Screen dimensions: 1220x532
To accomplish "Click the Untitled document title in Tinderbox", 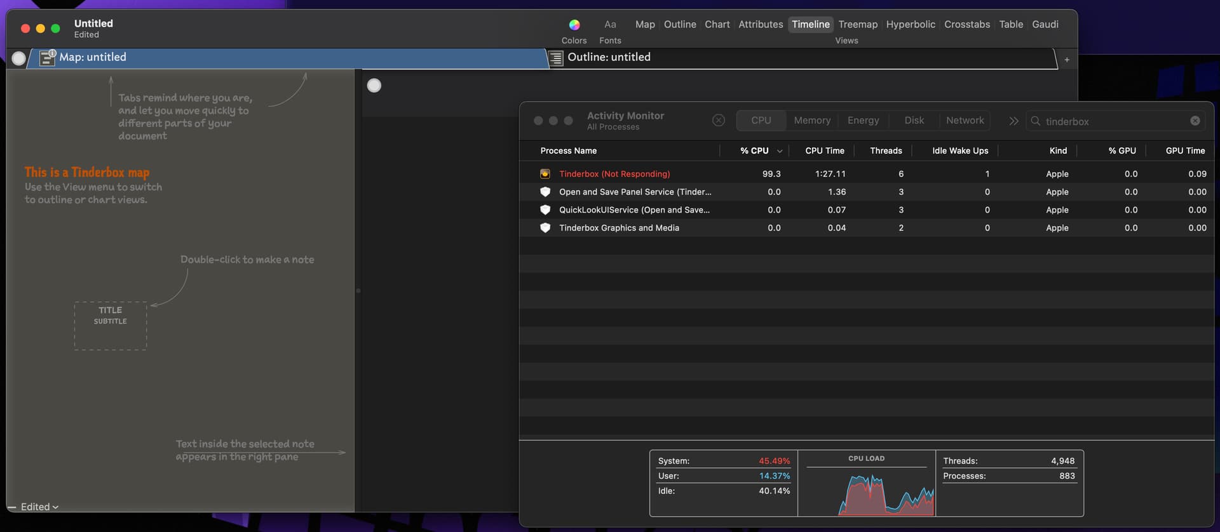I will pyautogui.click(x=93, y=23).
